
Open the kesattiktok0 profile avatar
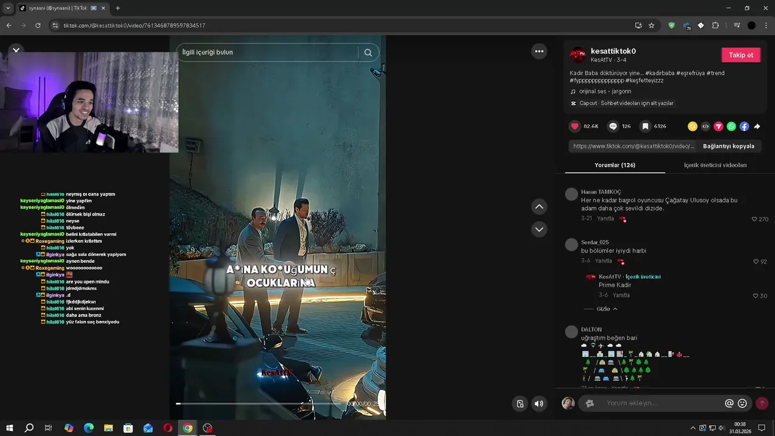(578, 55)
